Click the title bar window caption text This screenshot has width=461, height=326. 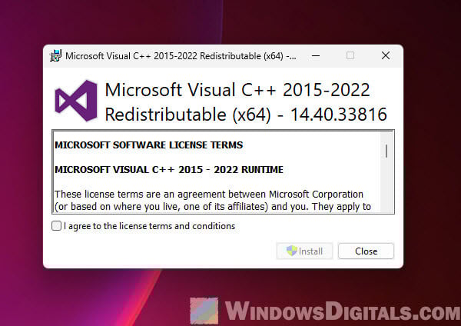181,56
